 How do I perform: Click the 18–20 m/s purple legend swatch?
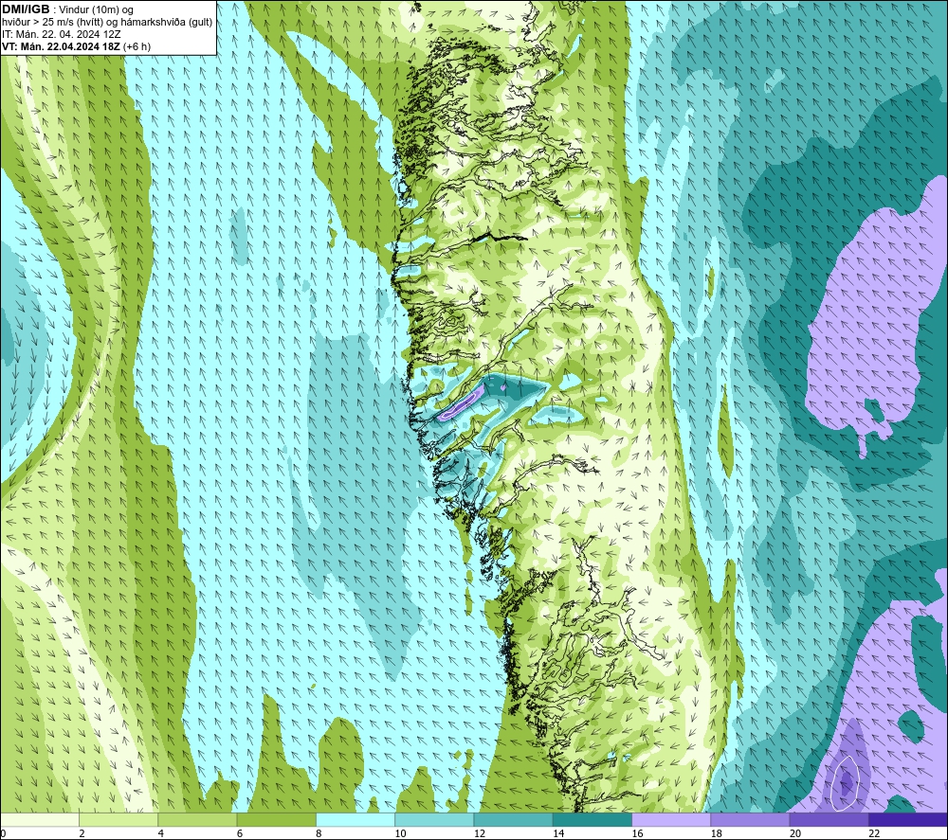[750, 819]
